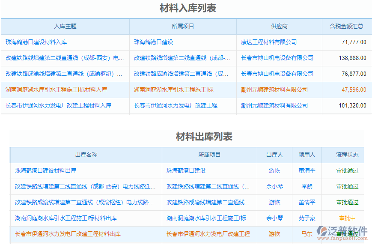Click supplier 潮州元顺建筑材料有限公司 in the 101,320.00 row

274,106
